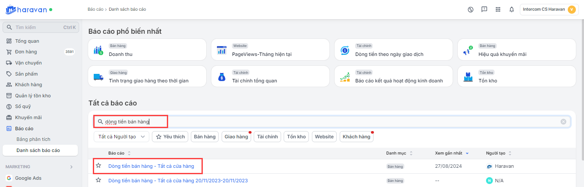584x187 pixels.
Task: Open the notifications bell
Action: (512, 9)
